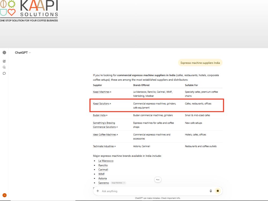Screen dimensions: 268x201
Task: Stop generating with the yellow stop button
Action: click(218, 191)
